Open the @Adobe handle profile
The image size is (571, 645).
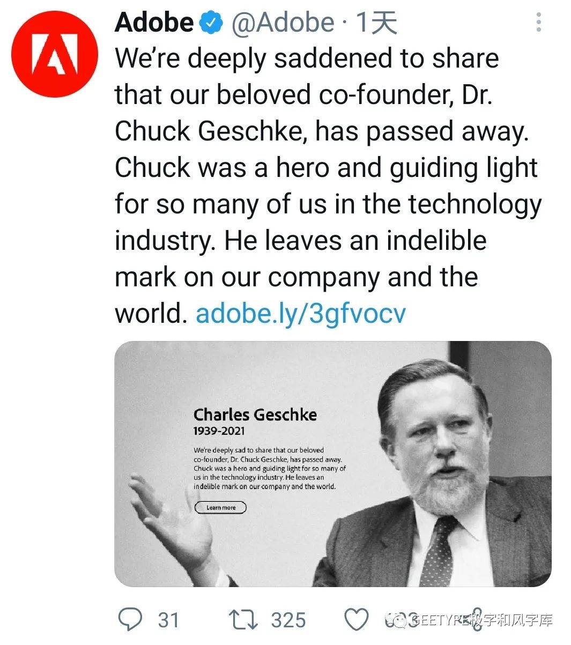click(x=283, y=23)
